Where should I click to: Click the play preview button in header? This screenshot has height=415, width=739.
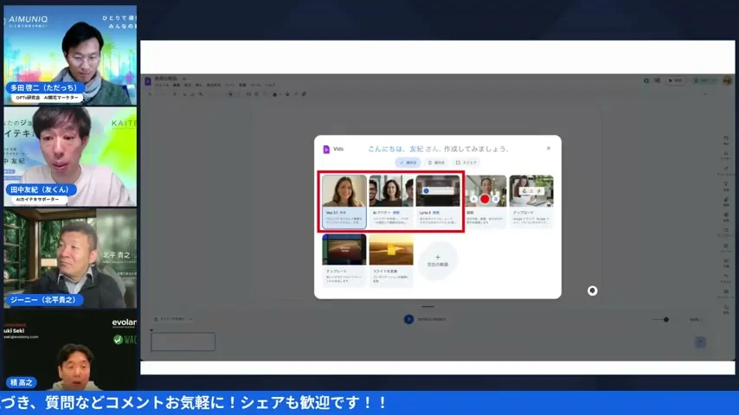pos(675,80)
